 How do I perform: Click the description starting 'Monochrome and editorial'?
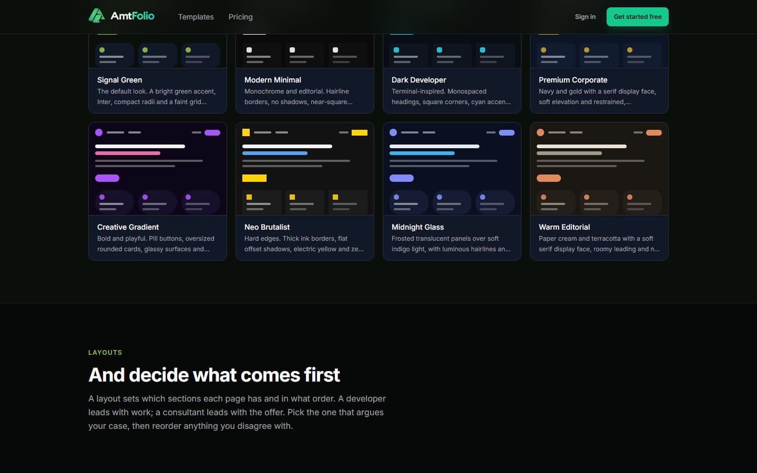click(298, 97)
